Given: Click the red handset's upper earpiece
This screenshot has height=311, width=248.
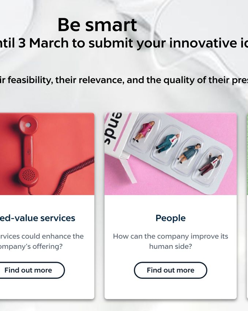Looking at the screenshot, I should tap(29, 125).
